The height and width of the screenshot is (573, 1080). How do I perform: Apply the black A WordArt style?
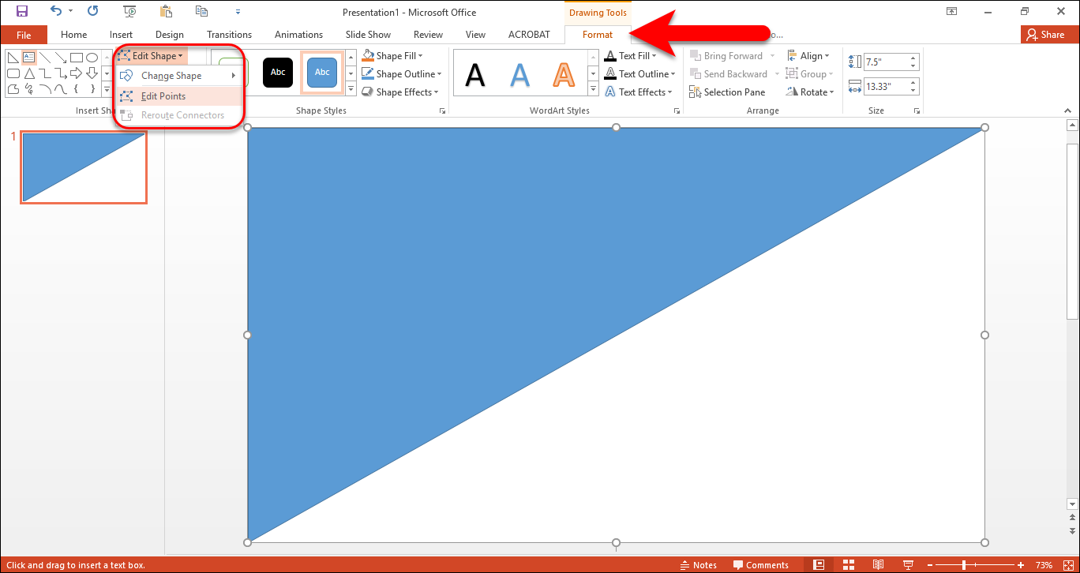point(474,73)
